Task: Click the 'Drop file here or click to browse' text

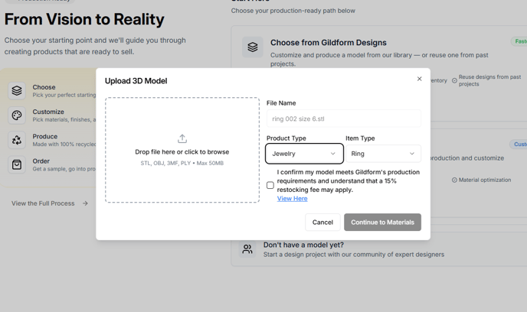Action: coord(182,152)
